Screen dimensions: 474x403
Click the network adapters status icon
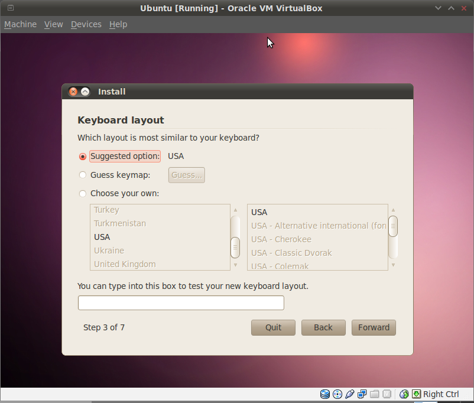(x=362, y=394)
